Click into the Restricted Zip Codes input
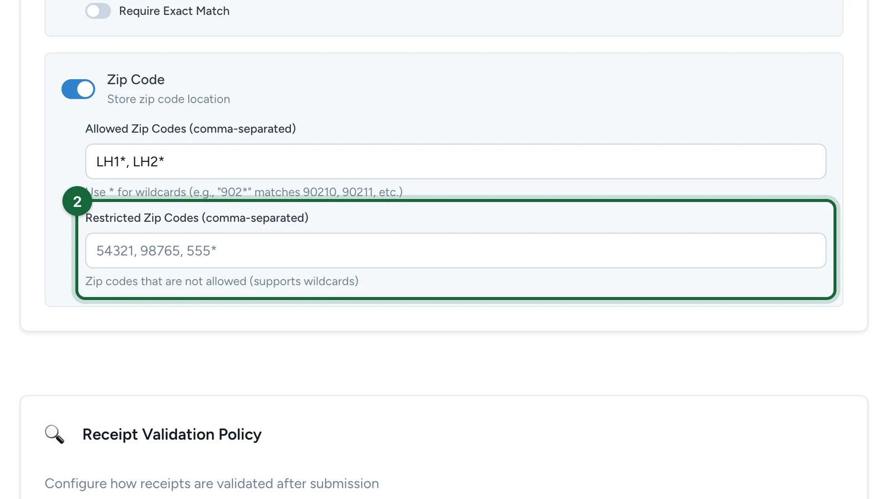The image size is (888, 499). coord(456,251)
